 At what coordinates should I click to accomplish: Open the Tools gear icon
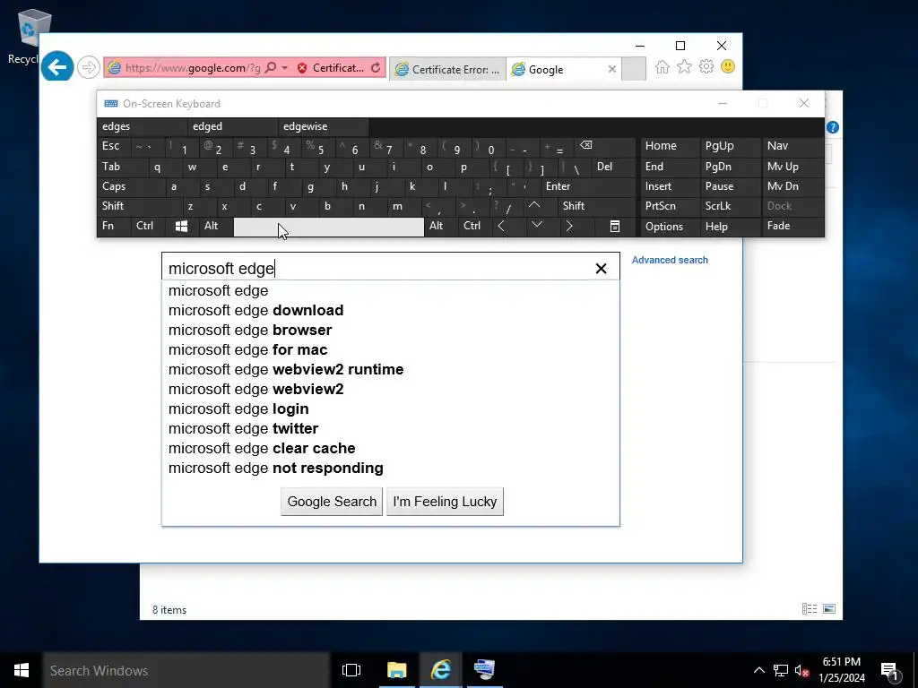[706, 66]
